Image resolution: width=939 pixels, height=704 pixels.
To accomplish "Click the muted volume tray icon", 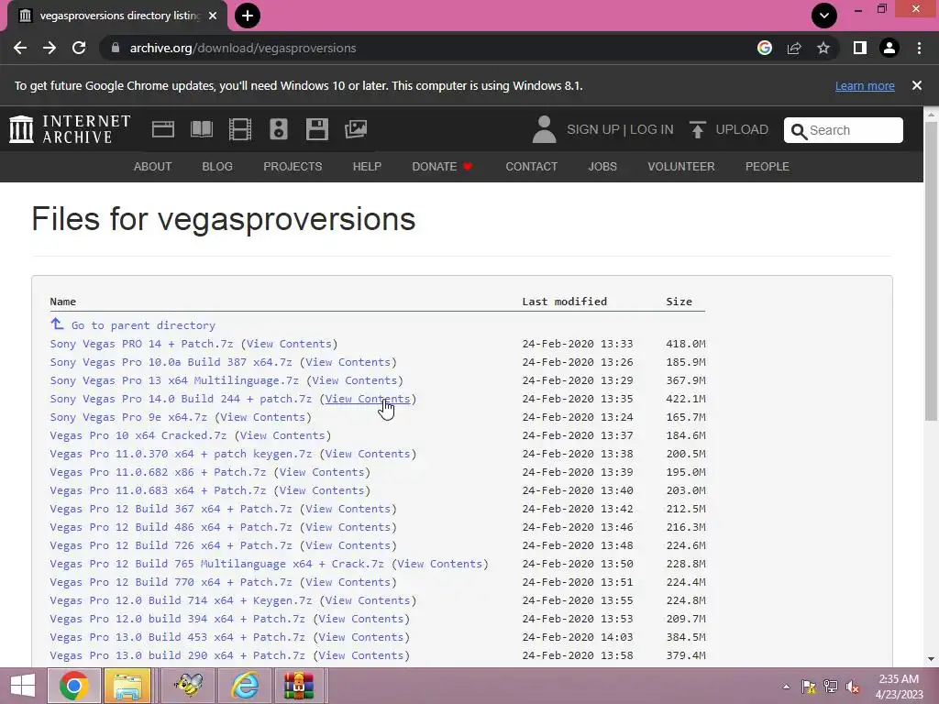I will (852, 687).
